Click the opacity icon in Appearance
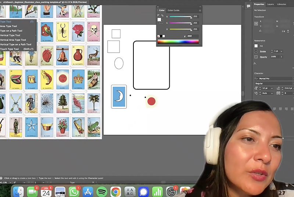Image resolution: width=294 pixels, height=197 pixels. [256, 57]
